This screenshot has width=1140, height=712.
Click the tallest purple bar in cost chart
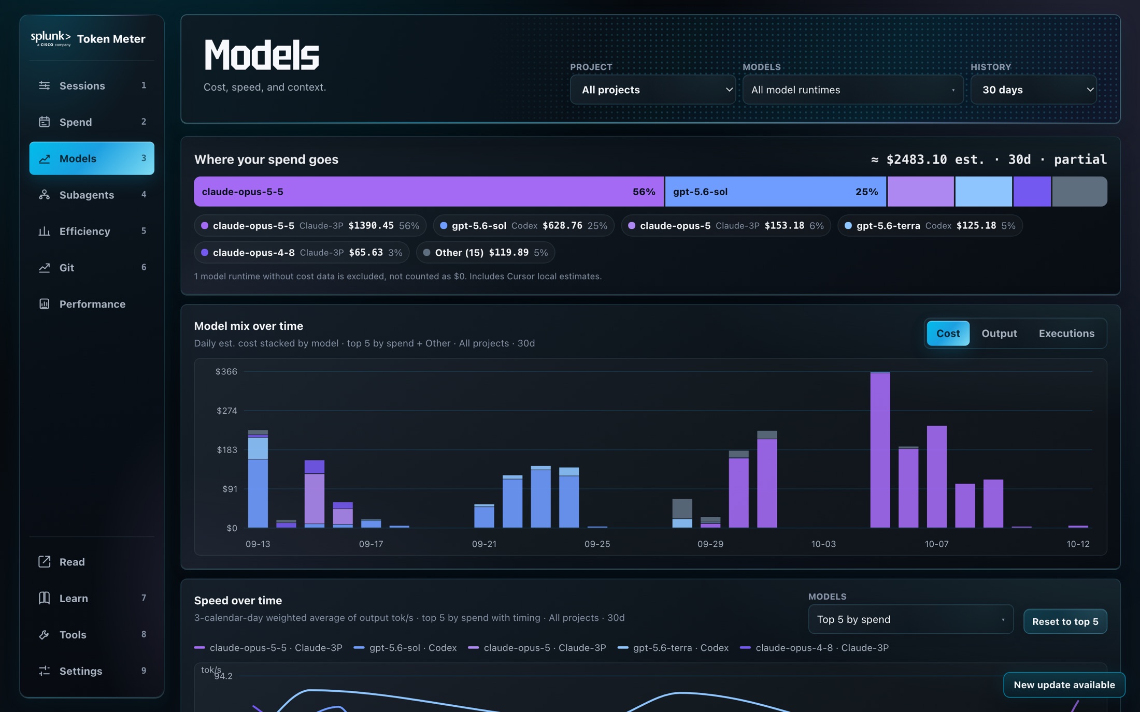click(x=880, y=450)
